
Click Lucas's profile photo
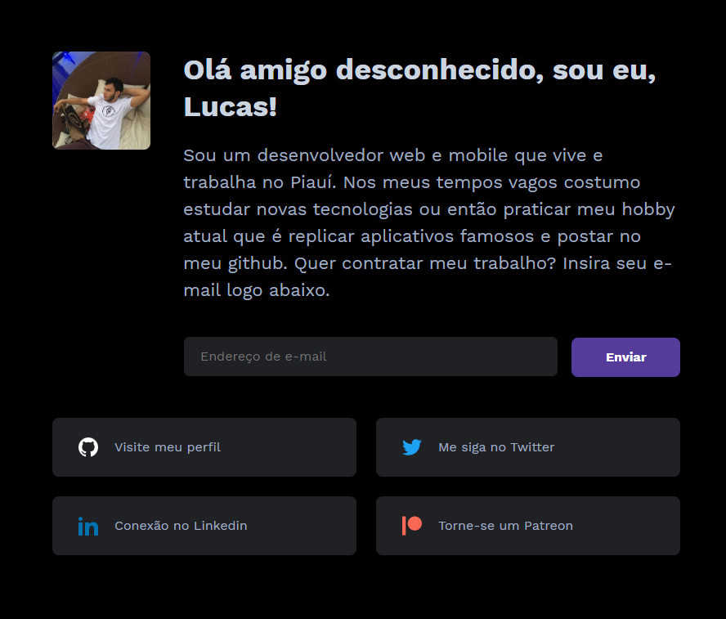tap(101, 101)
